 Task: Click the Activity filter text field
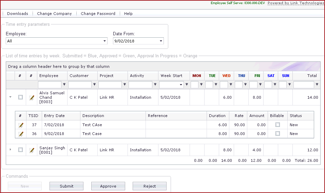tap(140, 85)
